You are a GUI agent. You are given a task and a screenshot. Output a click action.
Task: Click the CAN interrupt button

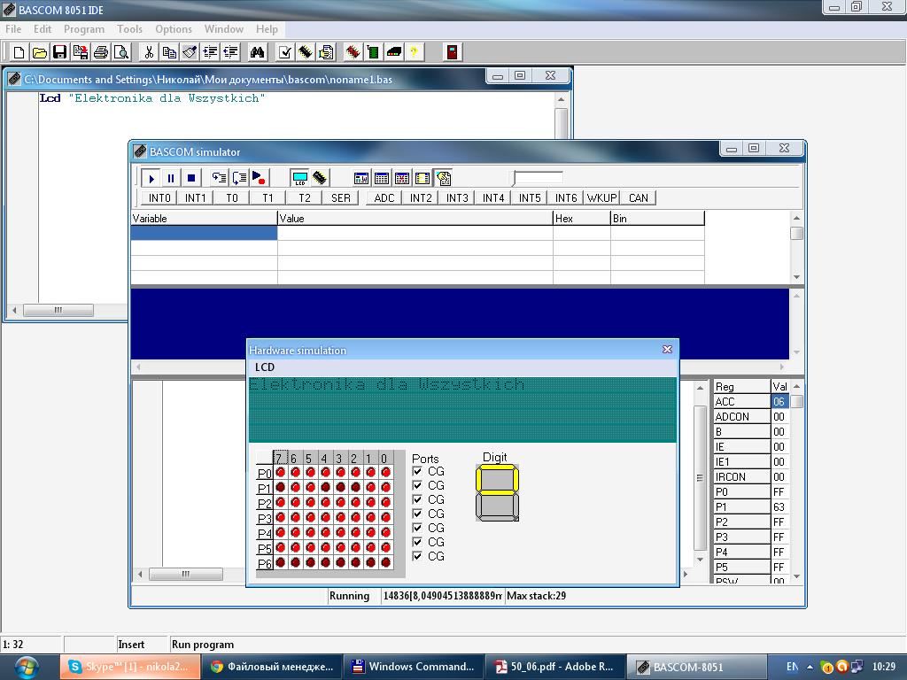[638, 197]
